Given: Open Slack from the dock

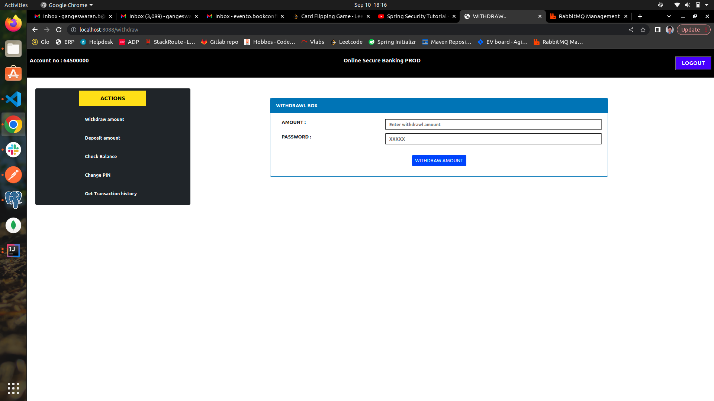Looking at the screenshot, I should coord(13,150).
